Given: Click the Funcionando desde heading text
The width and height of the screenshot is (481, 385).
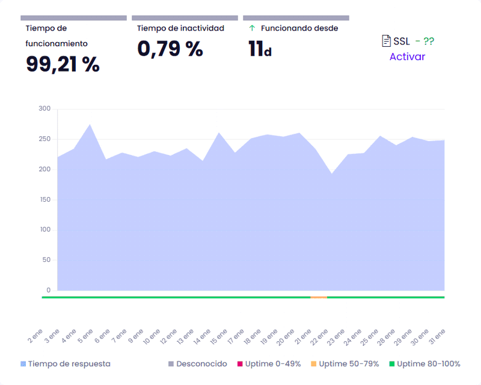Looking at the screenshot, I should [x=299, y=28].
